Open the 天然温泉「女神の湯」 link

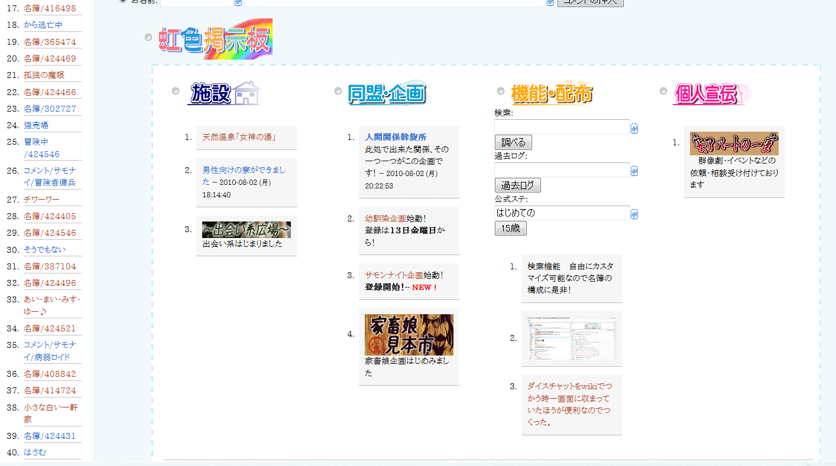pyautogui.click(x=239, y=137)
